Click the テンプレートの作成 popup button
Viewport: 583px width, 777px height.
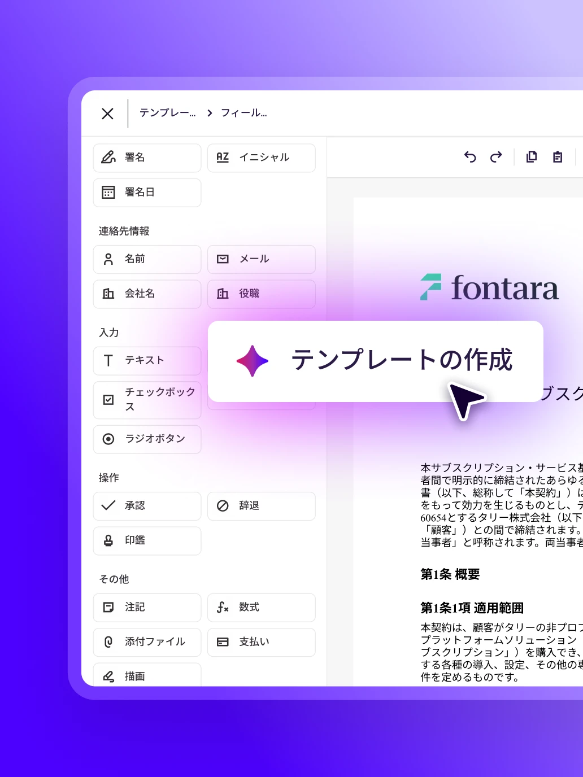pyautogui.click(x=376, y=361)
